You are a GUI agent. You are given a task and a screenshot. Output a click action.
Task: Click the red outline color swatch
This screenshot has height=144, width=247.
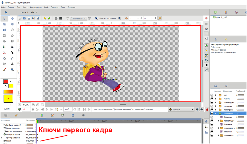[6, 81]
